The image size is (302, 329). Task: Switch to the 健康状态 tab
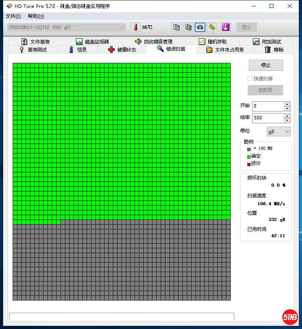click(122, 50)
